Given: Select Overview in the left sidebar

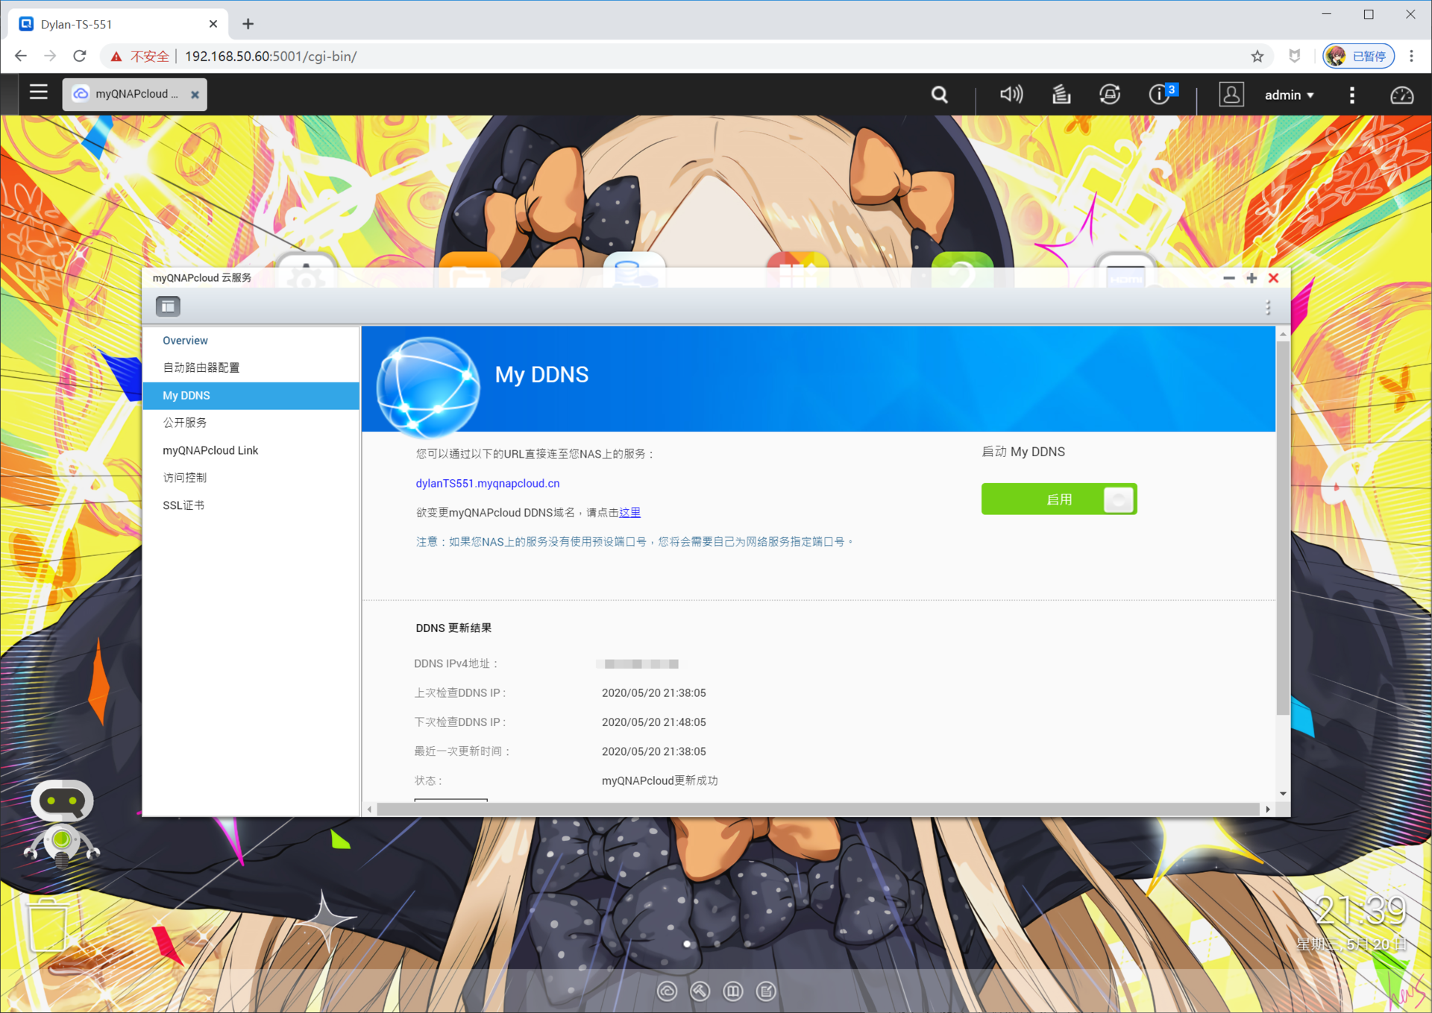Looking at the screenshot, I should pyautogui.click(x=185, y=341).
